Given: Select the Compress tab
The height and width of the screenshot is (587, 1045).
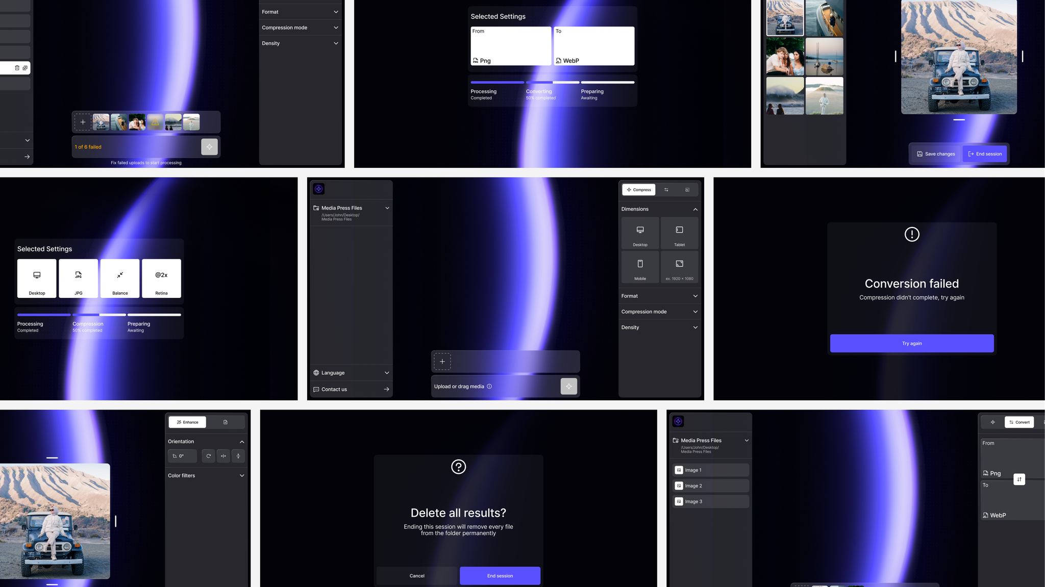Looking at the screenshot, I should pyautogui.click(x=639, y=190).
